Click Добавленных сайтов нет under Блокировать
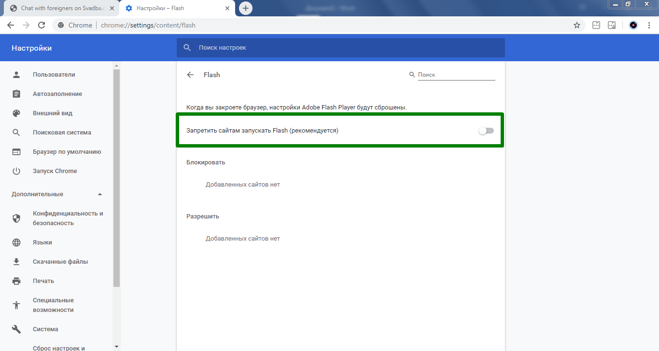 coord(243,185)
